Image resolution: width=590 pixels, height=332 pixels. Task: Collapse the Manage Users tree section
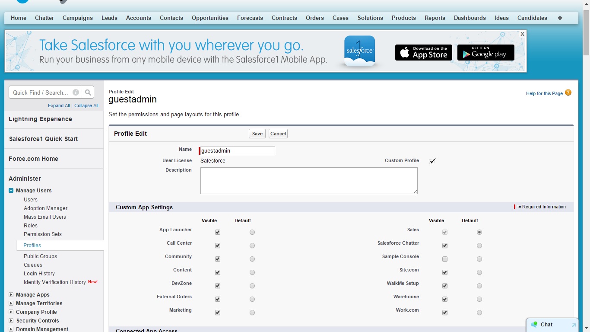click(11, 191)
